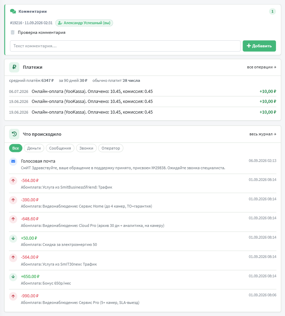
Task: Click the Что происходило heading
Action: point(42,134)
